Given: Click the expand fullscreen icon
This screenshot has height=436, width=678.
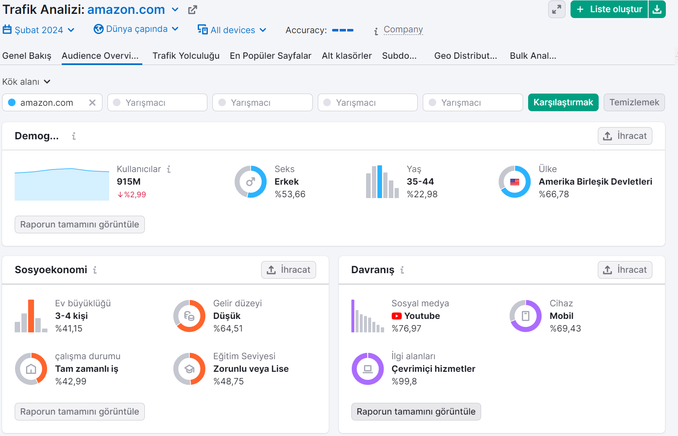Looking at the screenshot, I should [557, 9].
